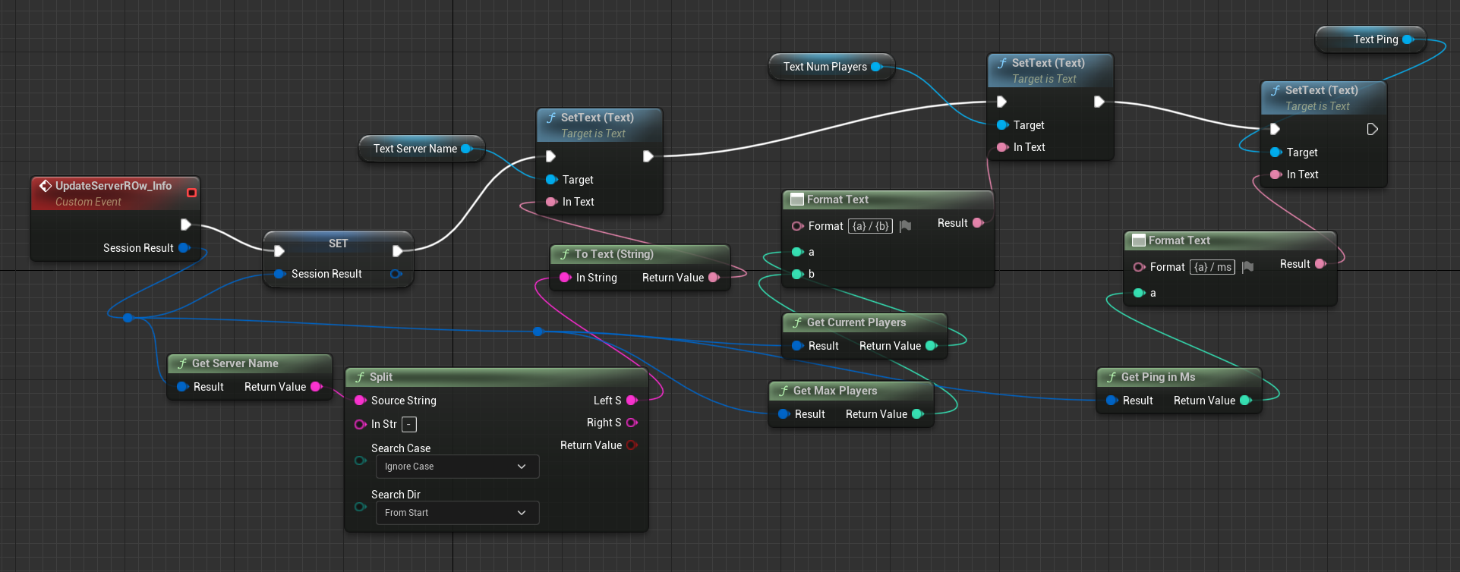
Task: Select the To Text (String) node title
Action: 613,254
